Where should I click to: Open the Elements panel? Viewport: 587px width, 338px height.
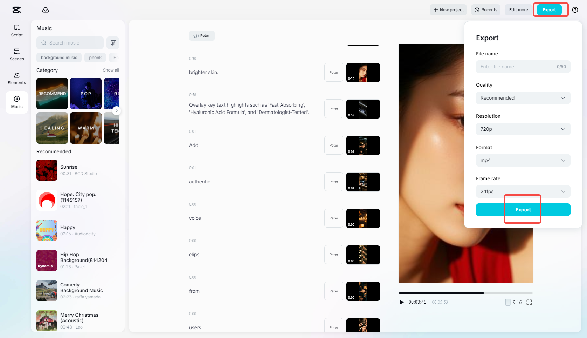pos(16,79)
